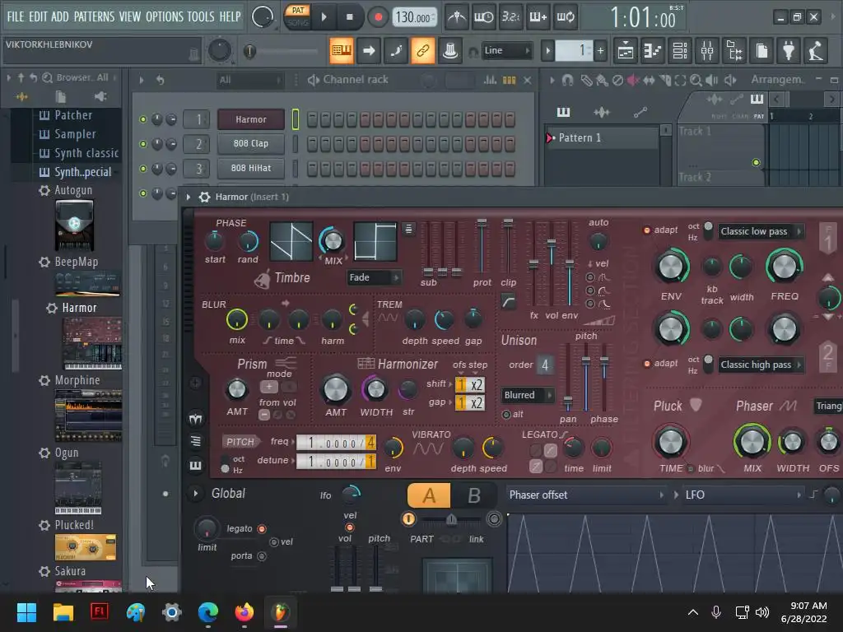Enable the Global porta switch
843x632 pixels.
click(x=262, y=556)
